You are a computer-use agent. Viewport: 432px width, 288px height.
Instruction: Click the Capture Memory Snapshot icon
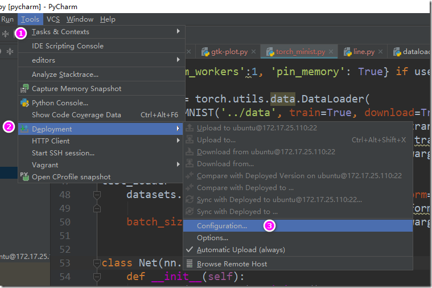[24, 89]
